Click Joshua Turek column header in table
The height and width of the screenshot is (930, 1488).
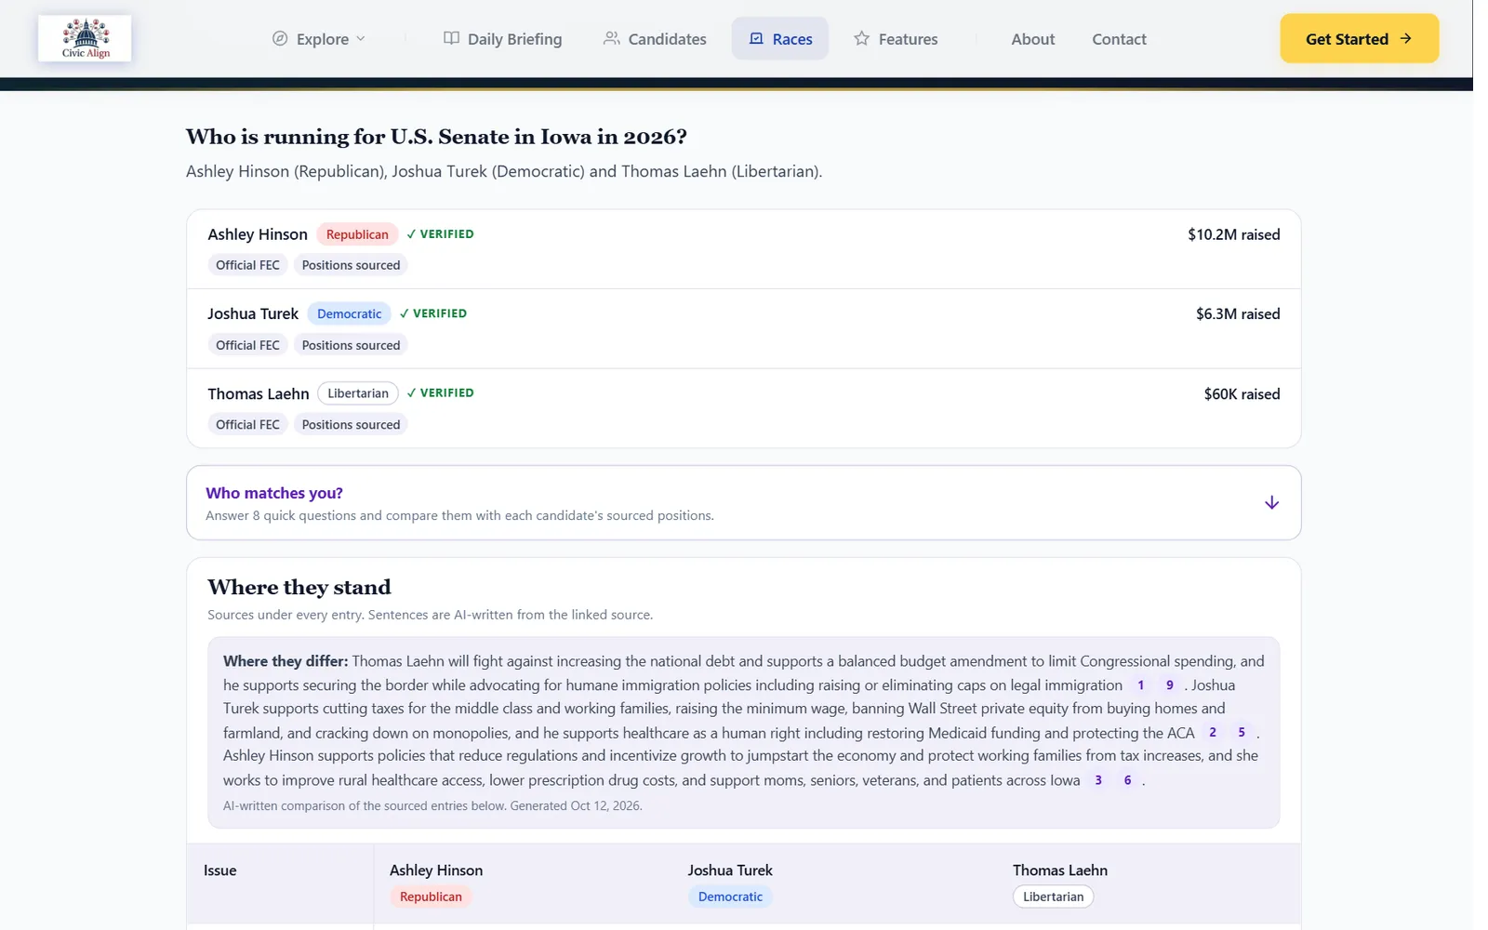point(730,870)
